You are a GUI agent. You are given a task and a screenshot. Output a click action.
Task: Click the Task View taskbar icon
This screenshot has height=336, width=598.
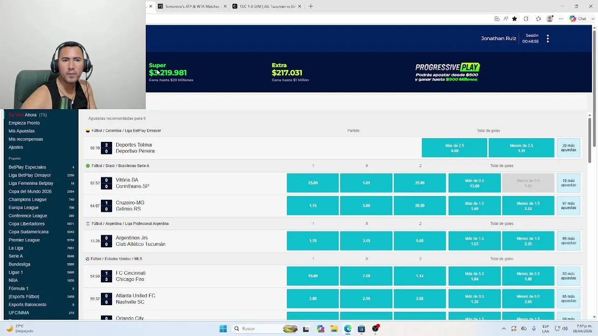coord(306,329)
